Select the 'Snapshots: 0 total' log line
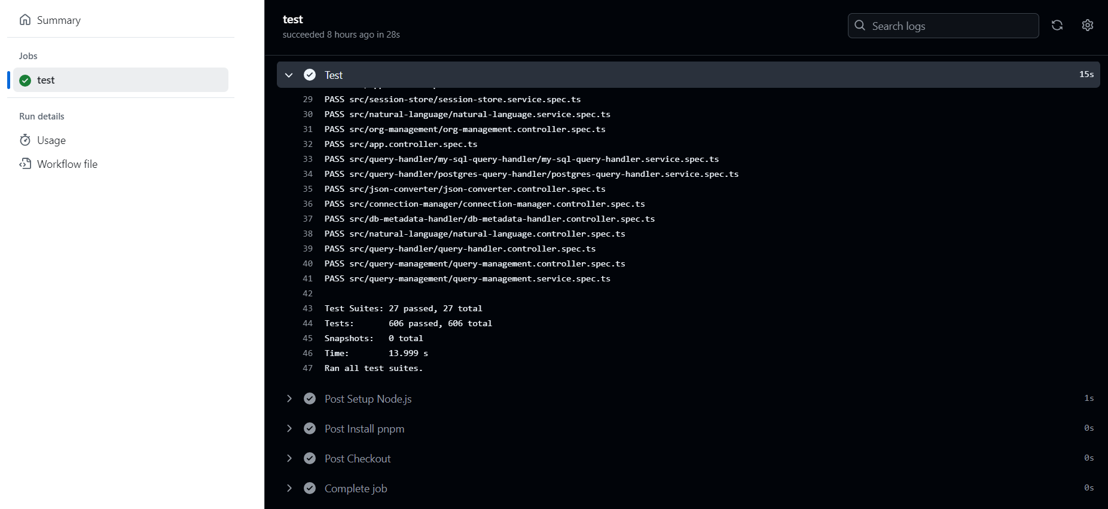The image size is (1108, 509). tap(374, 338)
